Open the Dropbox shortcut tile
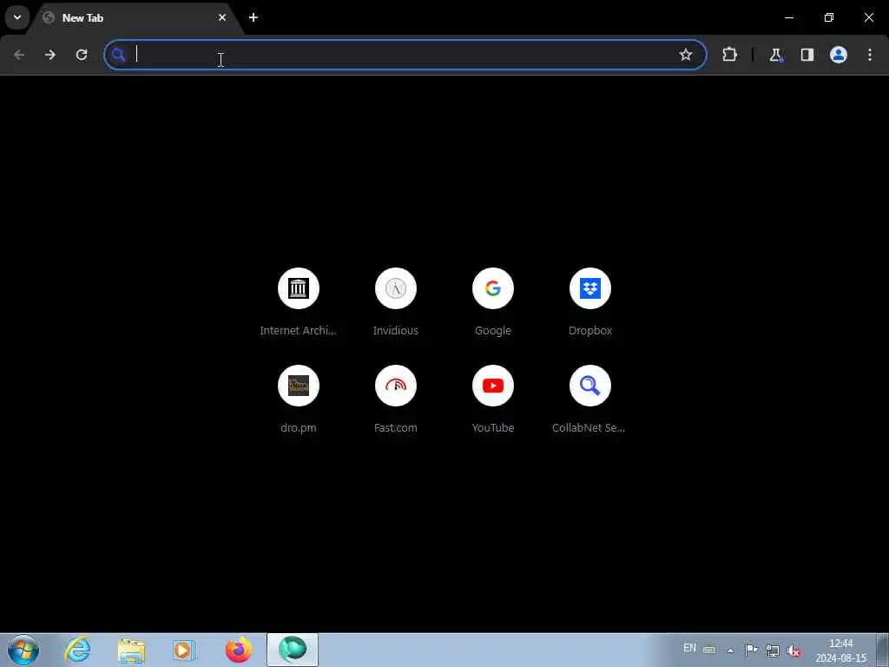 point(590,301)
